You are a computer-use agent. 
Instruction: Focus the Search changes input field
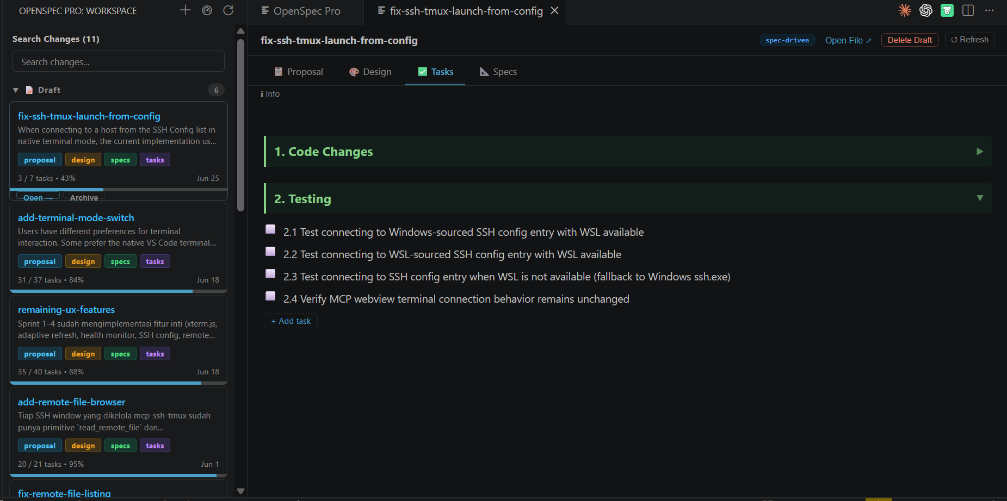pyautogui.click(x=119, y=61)
